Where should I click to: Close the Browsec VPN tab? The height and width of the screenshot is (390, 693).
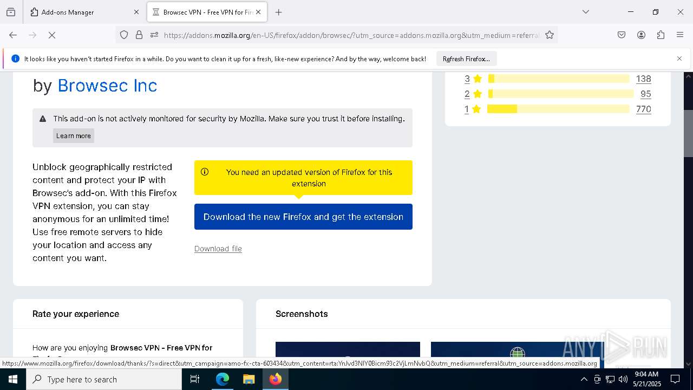(x=258, y=12)
